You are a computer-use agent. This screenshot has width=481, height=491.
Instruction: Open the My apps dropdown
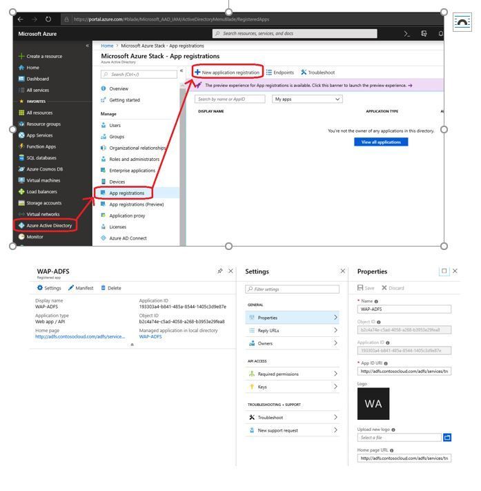307,99
